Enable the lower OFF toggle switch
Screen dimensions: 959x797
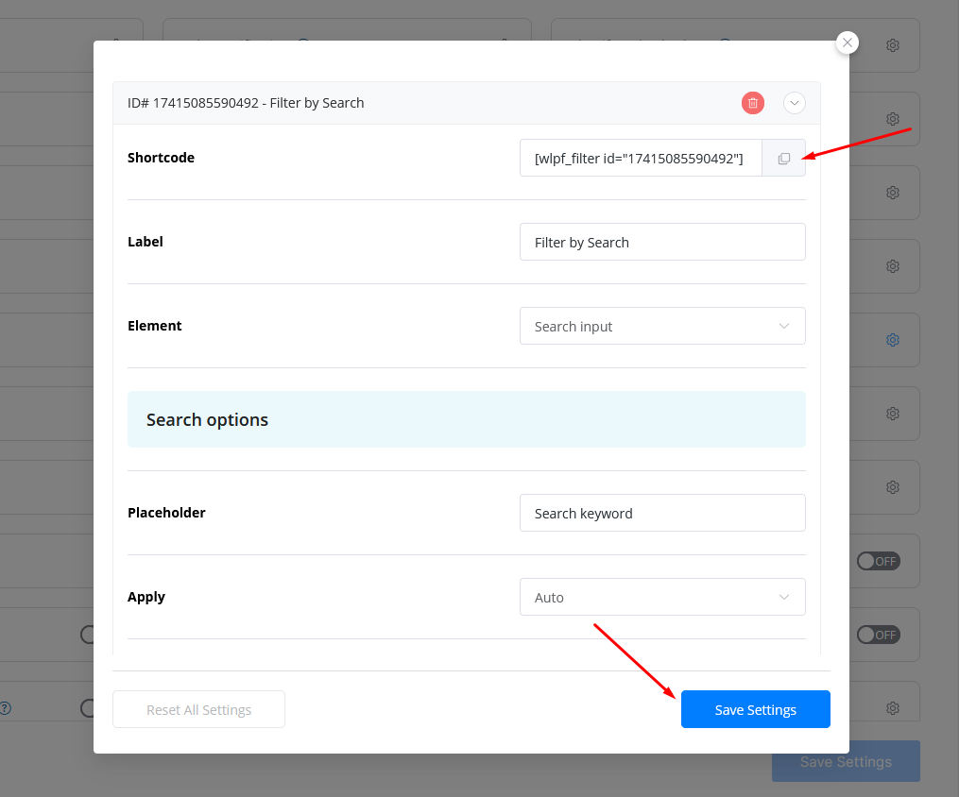pos(878,635)
